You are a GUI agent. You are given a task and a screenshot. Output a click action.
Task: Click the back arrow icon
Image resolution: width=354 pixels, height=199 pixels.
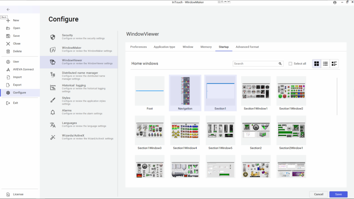[8, 9]
